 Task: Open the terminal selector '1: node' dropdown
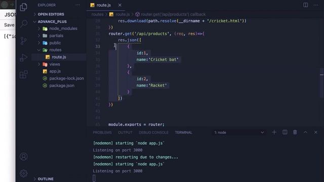(238, 132)
